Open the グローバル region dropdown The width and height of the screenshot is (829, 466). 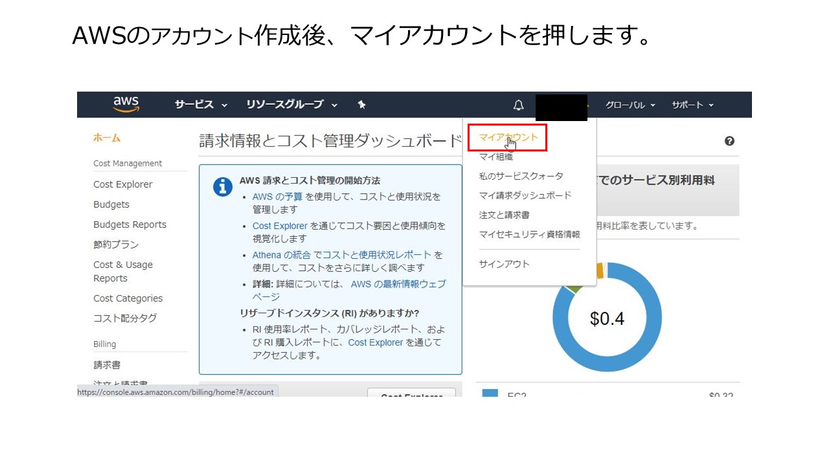tap(630, 105)
